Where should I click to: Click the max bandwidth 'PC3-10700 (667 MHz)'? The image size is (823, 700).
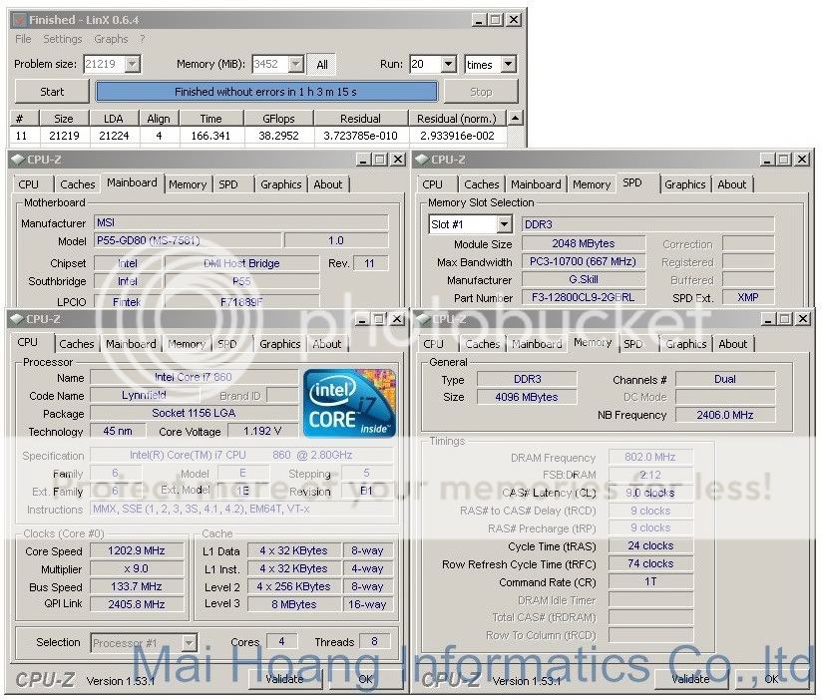(x=584, y=261)
